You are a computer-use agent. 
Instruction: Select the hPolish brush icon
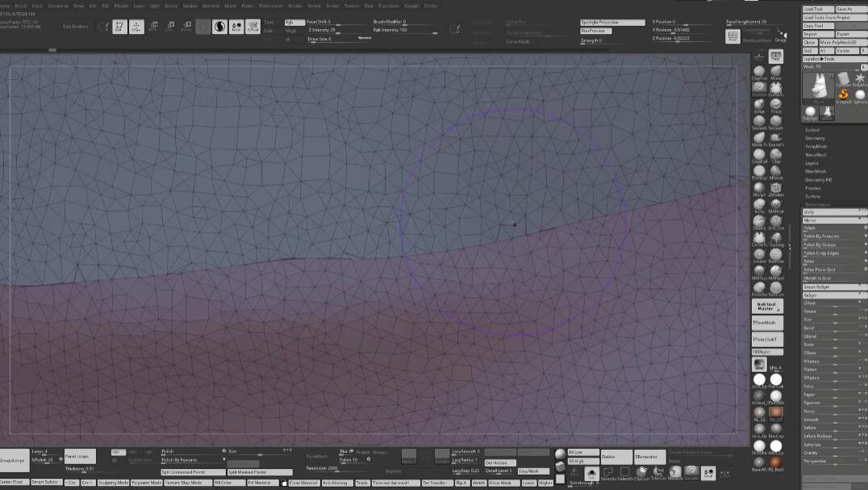[775, 172]
